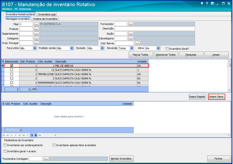Check SUCO DAFRUTA row with auxiliar 2

pos(12,78)
